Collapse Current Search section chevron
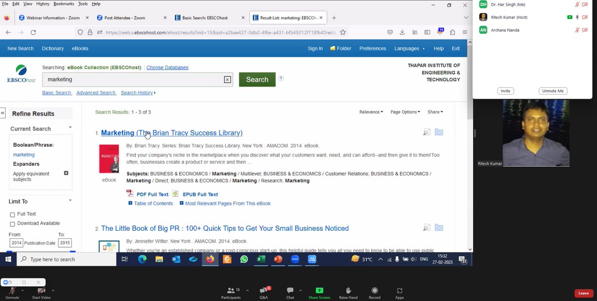Screen dimensions: 597x301 point(70,128)
